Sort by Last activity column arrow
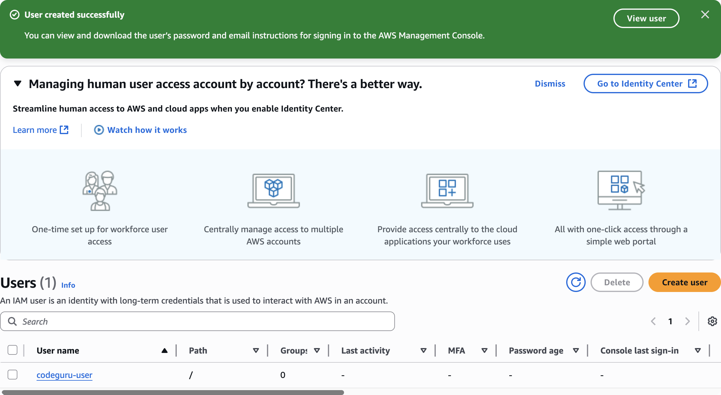This screenshot has height=395, width=721. coord(423,351)
